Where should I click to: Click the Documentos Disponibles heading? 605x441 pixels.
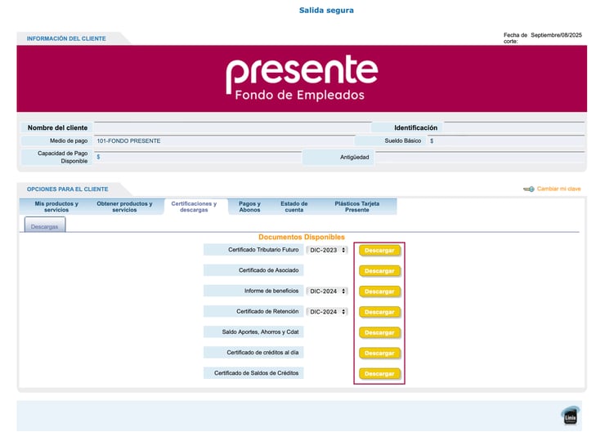[x=302, y=237]
